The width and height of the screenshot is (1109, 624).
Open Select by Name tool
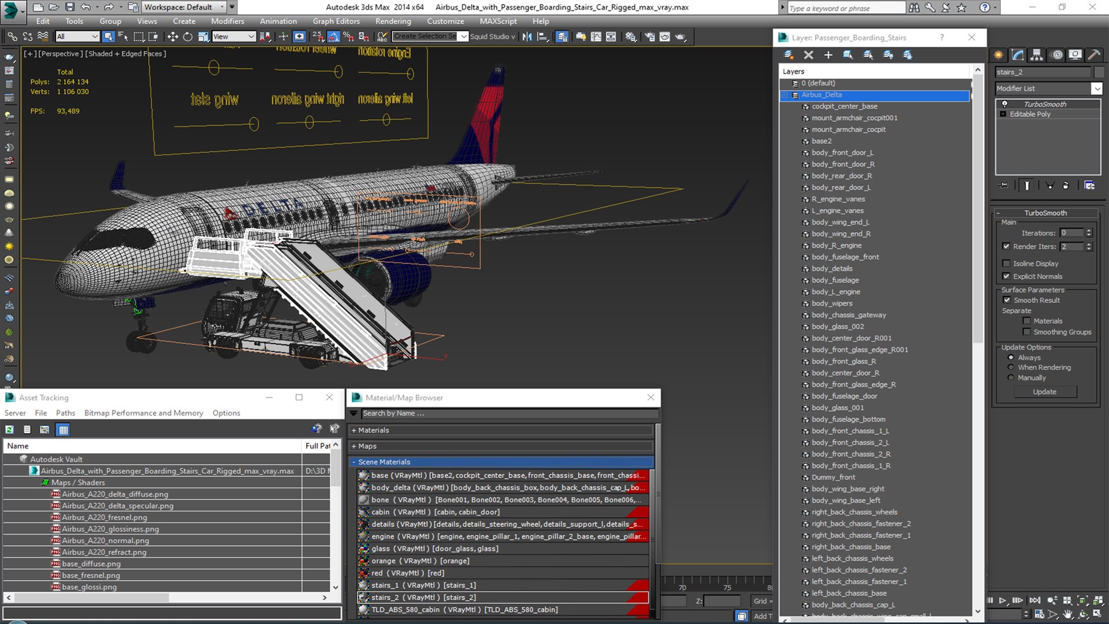123,36
